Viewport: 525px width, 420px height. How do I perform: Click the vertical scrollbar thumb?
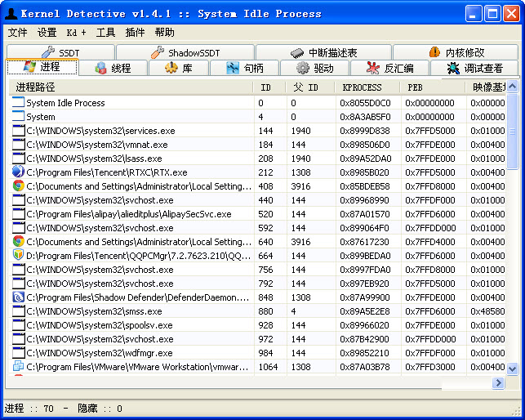coord(512,132)
